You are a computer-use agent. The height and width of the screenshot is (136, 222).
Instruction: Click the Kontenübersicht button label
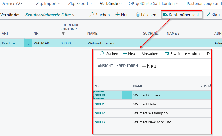(184, 15)
